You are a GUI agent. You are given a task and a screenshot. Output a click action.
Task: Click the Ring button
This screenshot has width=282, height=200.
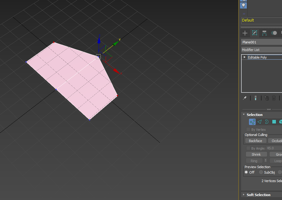click(254, 161)
